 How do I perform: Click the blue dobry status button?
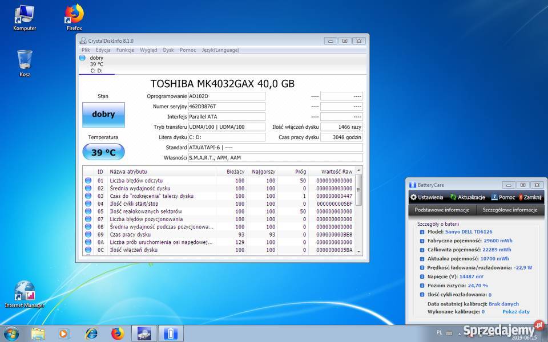click(x=103, y=115)
